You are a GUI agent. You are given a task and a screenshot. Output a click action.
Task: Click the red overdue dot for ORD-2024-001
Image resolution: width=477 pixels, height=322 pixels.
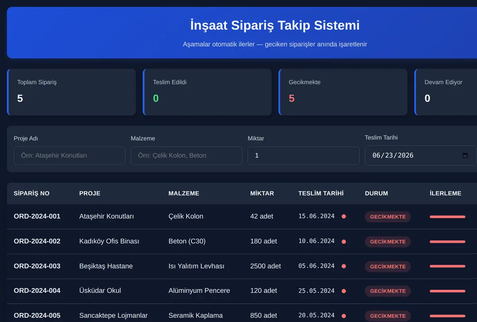click(x=344, y=216)
